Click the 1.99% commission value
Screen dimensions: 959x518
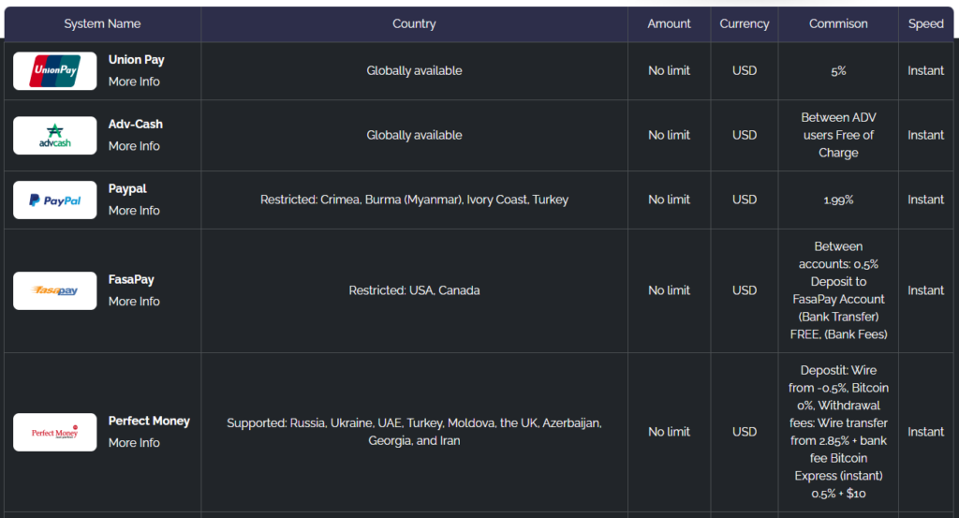click(x=838, y=200)
